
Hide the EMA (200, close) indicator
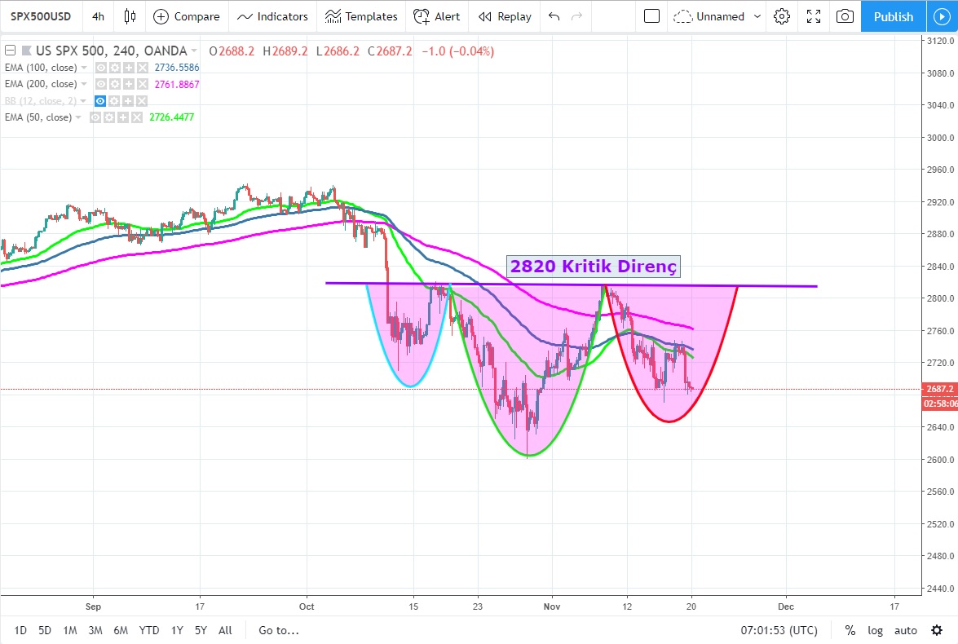click(101, 84)
